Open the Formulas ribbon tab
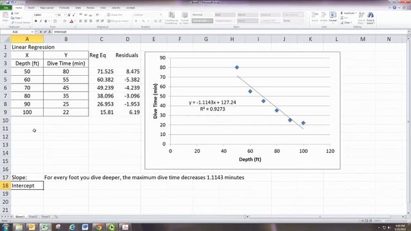The width and height of the screenshot is (411, 231). point(64,8)
